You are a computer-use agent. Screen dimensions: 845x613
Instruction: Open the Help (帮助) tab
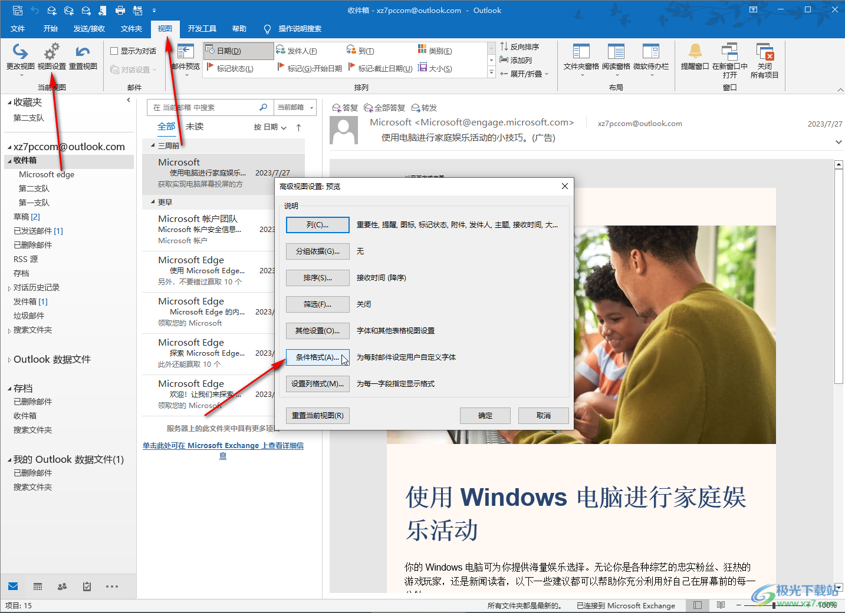pyautogui.click(x=239, y=29)
